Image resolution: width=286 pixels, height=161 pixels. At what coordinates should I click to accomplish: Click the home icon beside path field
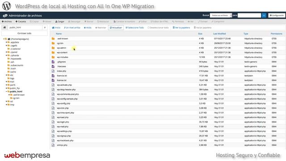(x=4, y=28)
